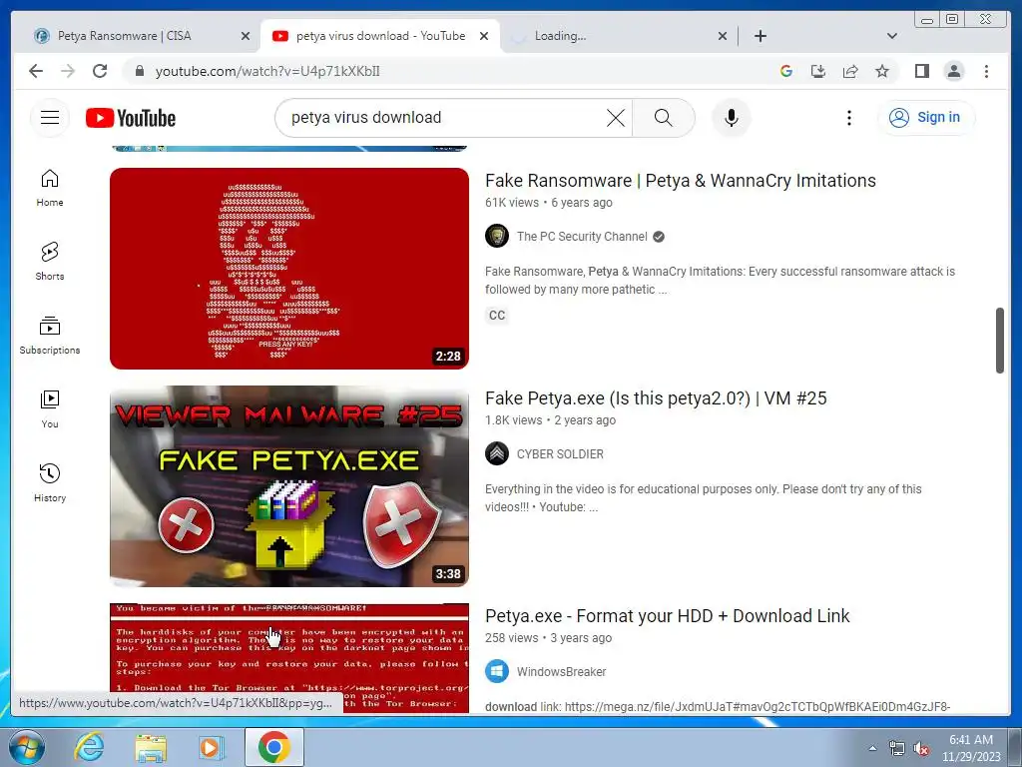The image size is (1022, 767).
Task: Click the YouTube logo
Action: coord(131,118)
